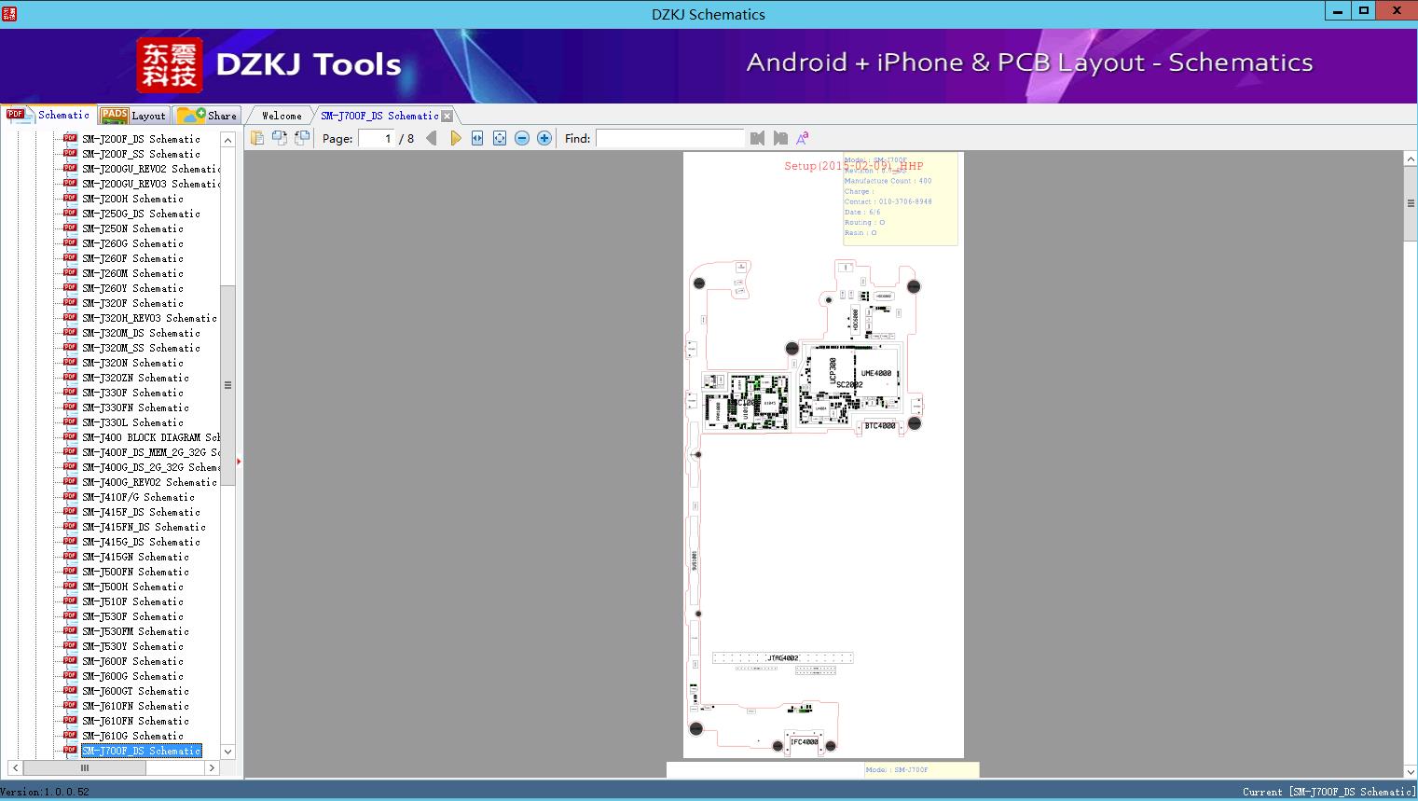This screenshot has height=801, width=1418.
Task: Click PDF icon beside SM-J260Y Schematic
Action: click(x=70, y=287)
